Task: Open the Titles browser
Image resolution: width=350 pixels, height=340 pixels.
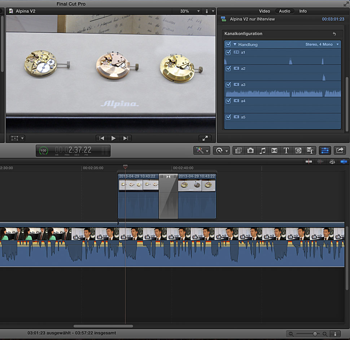Action: (286, 151)
